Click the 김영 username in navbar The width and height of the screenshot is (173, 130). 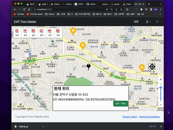coord(136,22)
